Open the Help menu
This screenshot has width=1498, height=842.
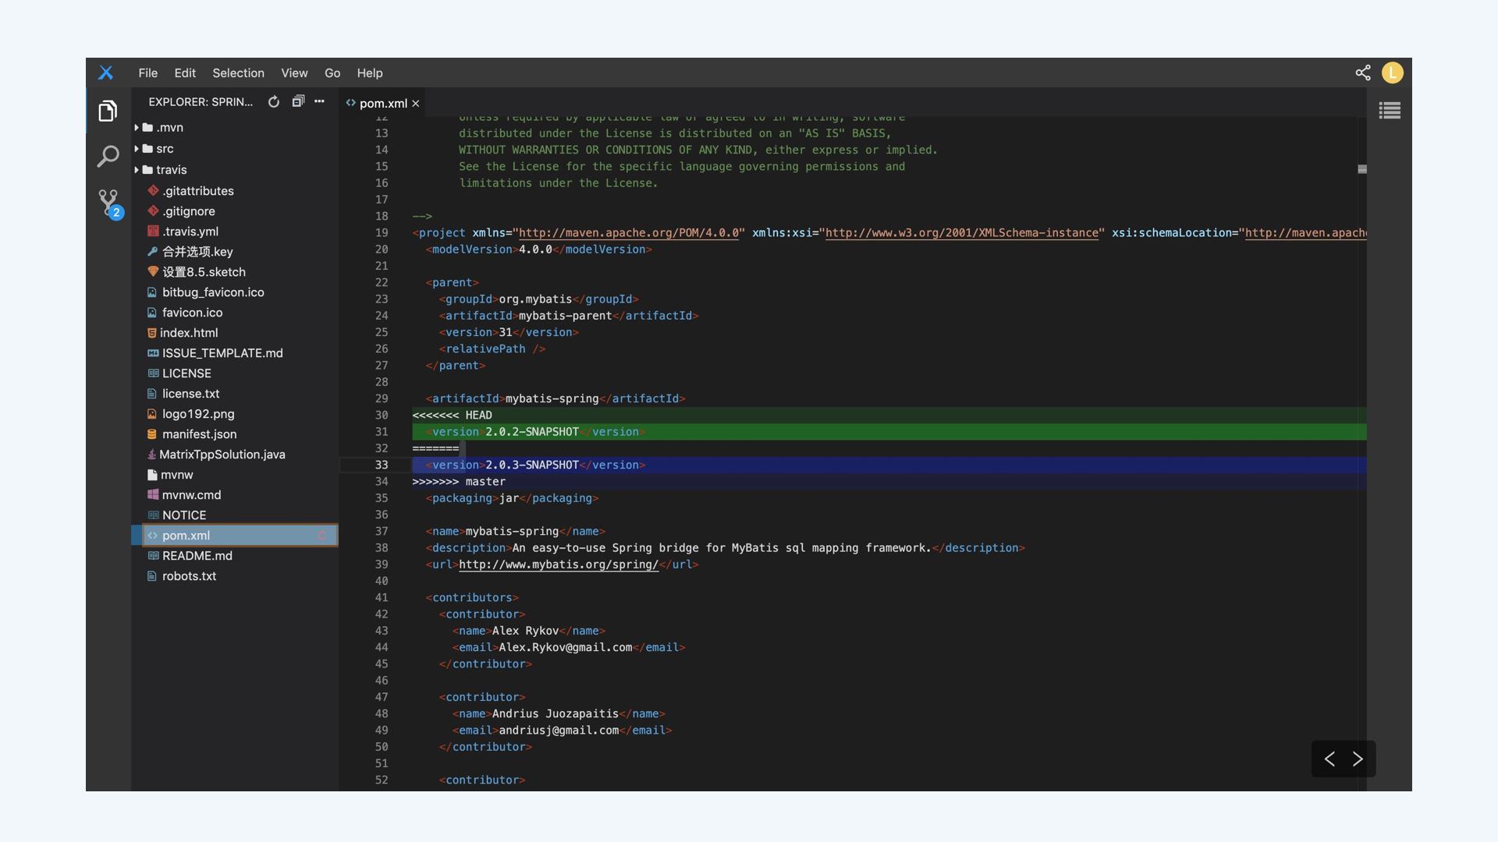click(x=370, y=73)
